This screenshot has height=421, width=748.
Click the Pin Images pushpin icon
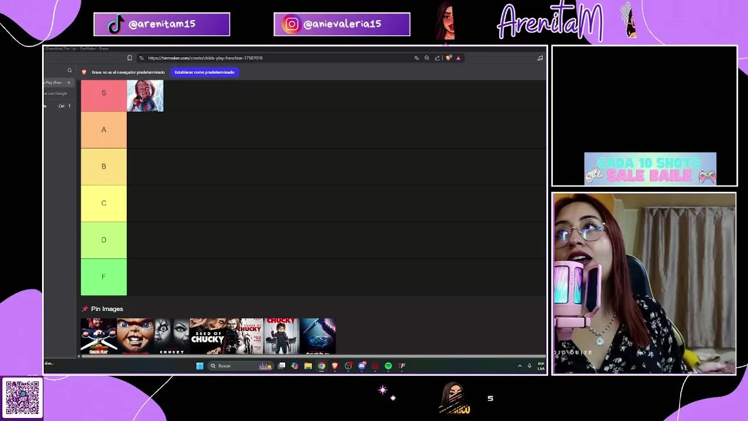point(85,309)
